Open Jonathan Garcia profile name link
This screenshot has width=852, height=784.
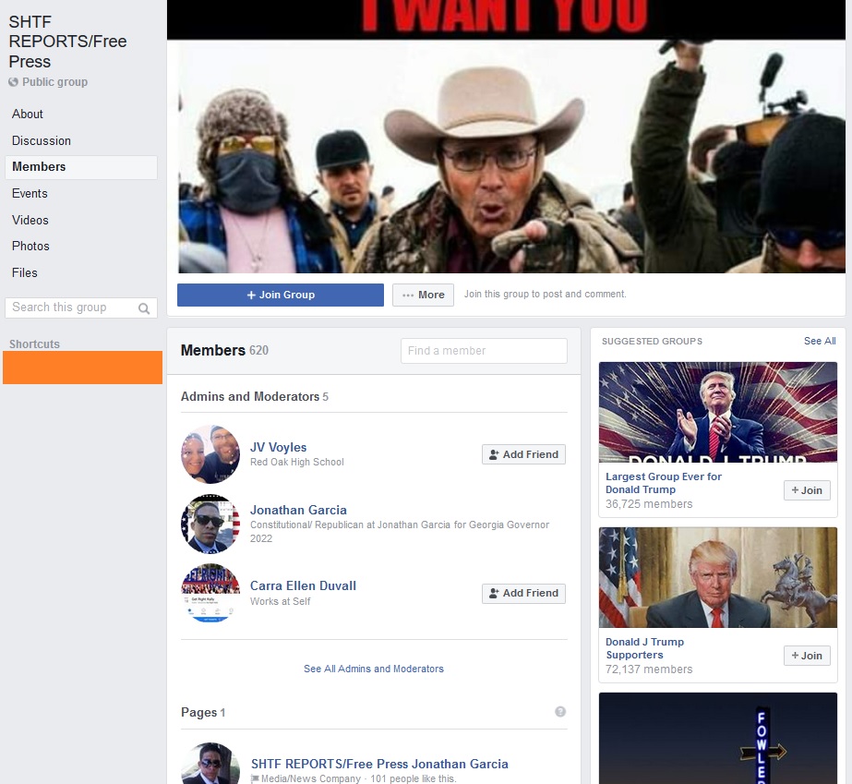(x=298, y=510)
